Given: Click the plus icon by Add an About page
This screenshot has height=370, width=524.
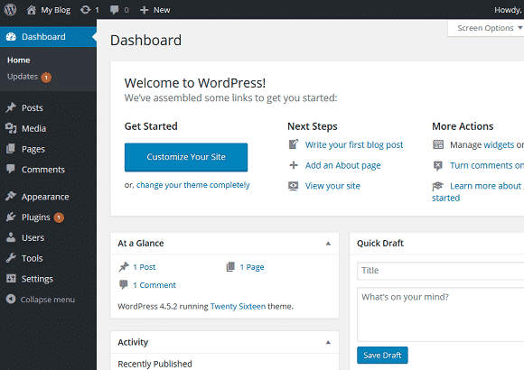Looking at the screenshot, I should [294, 165].
